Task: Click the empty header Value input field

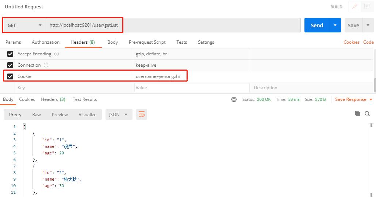Action: tap(192, 87)
